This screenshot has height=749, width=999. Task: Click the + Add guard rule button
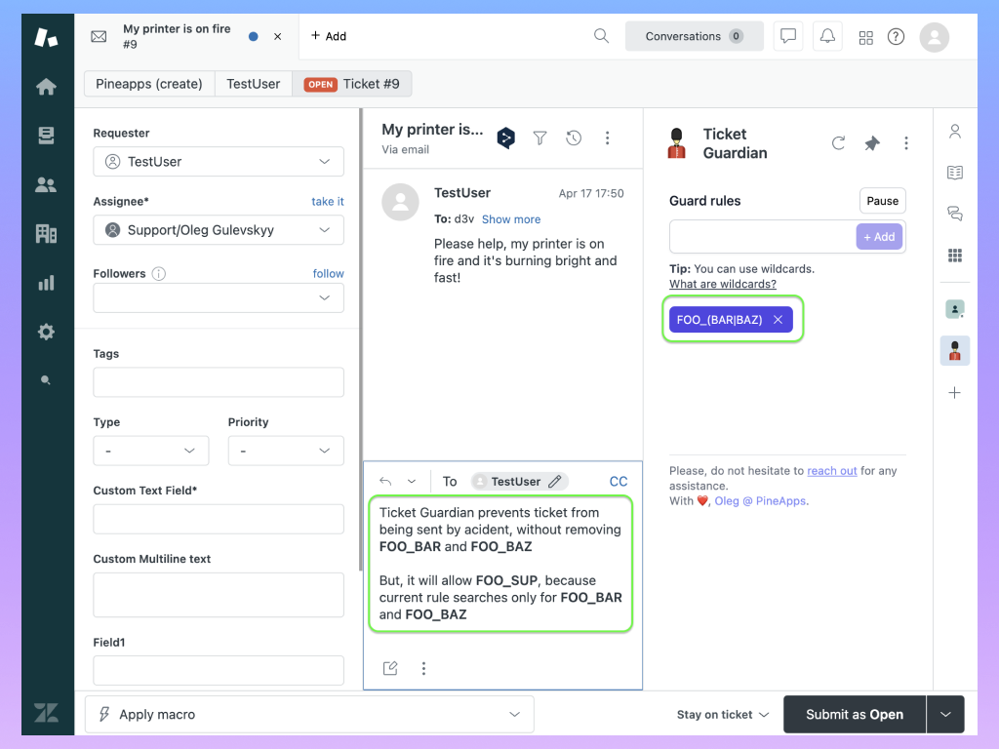click(879, 237)
